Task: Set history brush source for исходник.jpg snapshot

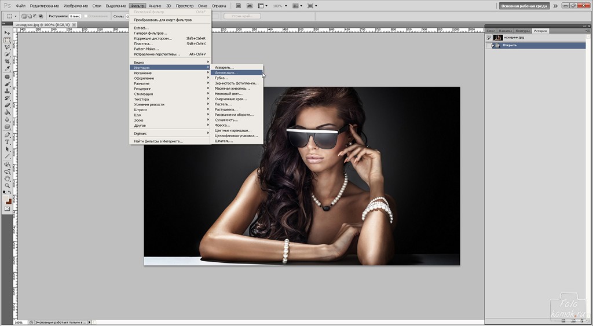Action: (x=489, y=38)
